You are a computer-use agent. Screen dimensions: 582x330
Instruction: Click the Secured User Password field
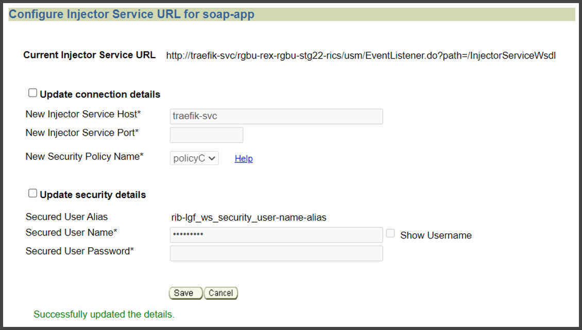276,253
